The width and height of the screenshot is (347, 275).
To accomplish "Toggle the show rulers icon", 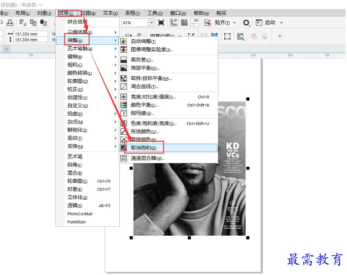I will [173, 23].
